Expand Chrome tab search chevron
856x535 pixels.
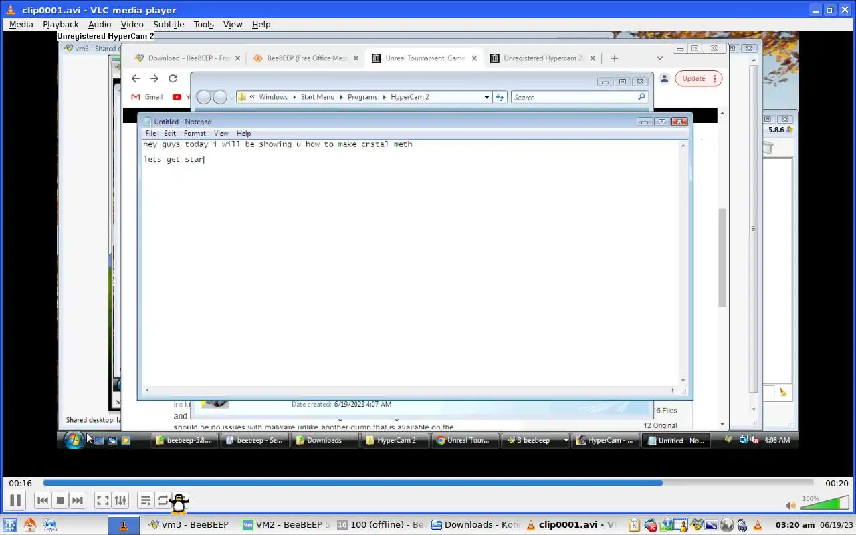(x=659, y=58)
